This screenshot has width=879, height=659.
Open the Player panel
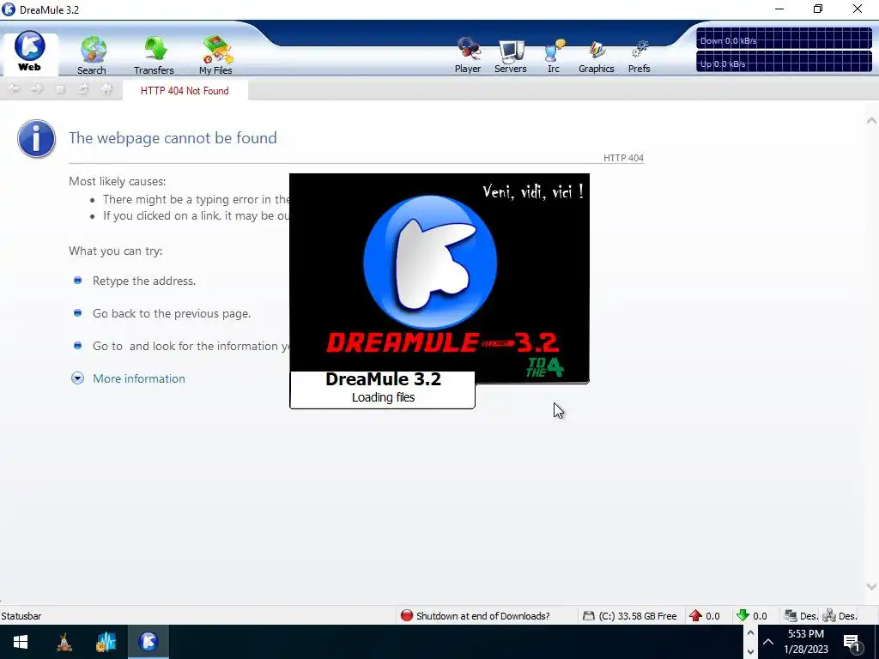coord(468,56)
